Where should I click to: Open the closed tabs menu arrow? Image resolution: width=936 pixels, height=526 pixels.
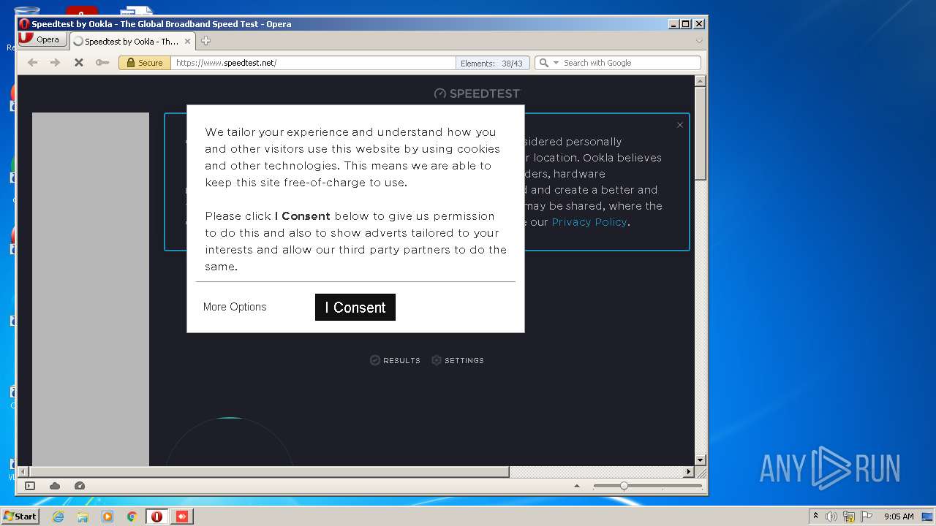(699, 41)
